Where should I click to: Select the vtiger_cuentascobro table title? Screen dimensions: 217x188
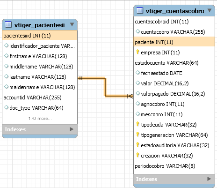[175, 11]
